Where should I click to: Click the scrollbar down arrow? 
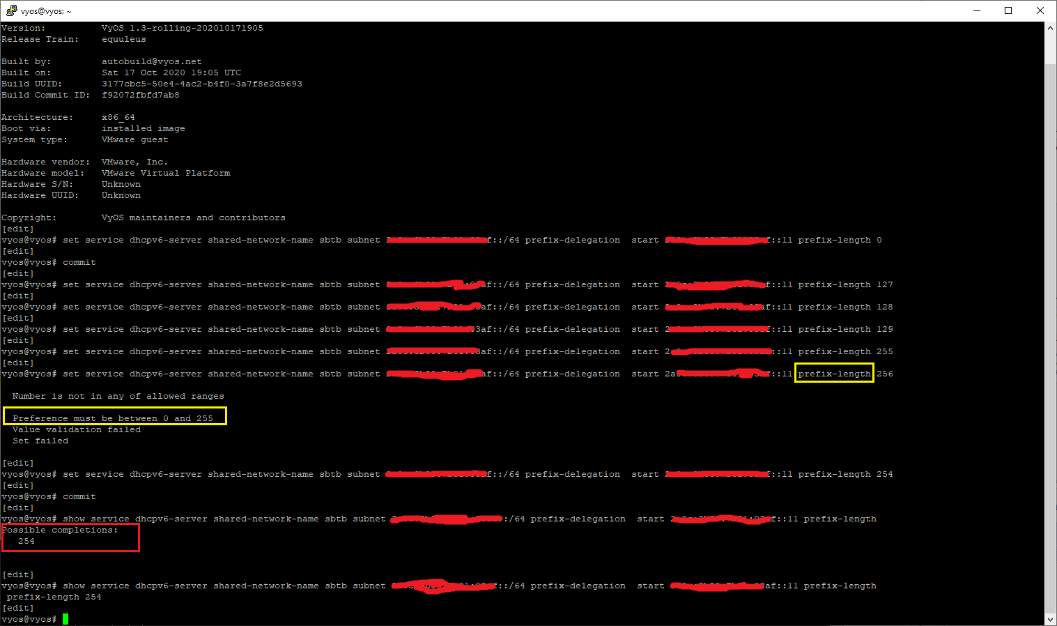pyautogui.click(x=1051, y=619)
